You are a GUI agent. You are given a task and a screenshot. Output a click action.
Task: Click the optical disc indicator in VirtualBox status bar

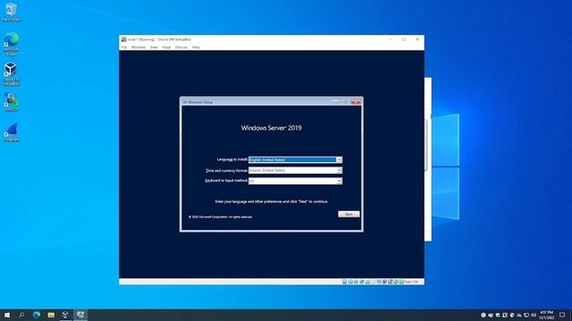coord(350,282)
